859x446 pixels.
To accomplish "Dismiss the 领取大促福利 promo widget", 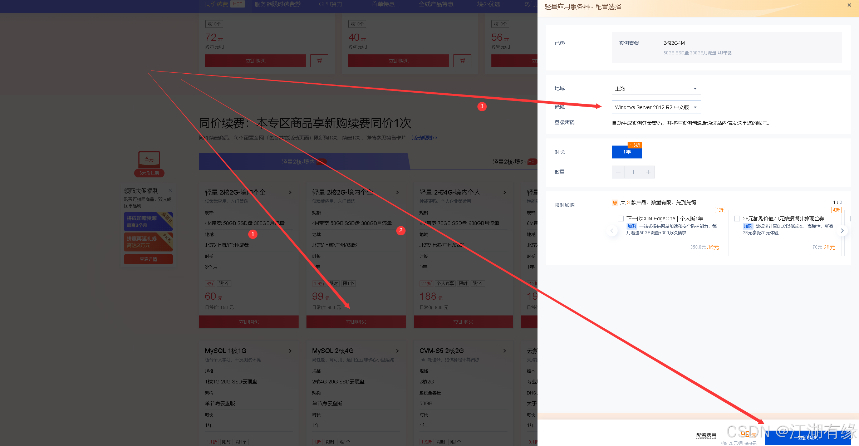I will click(x=170, y=190).
